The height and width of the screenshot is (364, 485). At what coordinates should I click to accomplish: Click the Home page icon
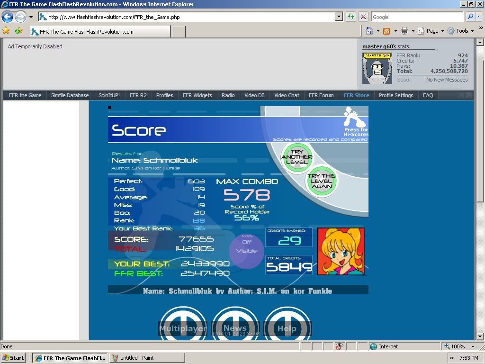(x=369, y=31)
